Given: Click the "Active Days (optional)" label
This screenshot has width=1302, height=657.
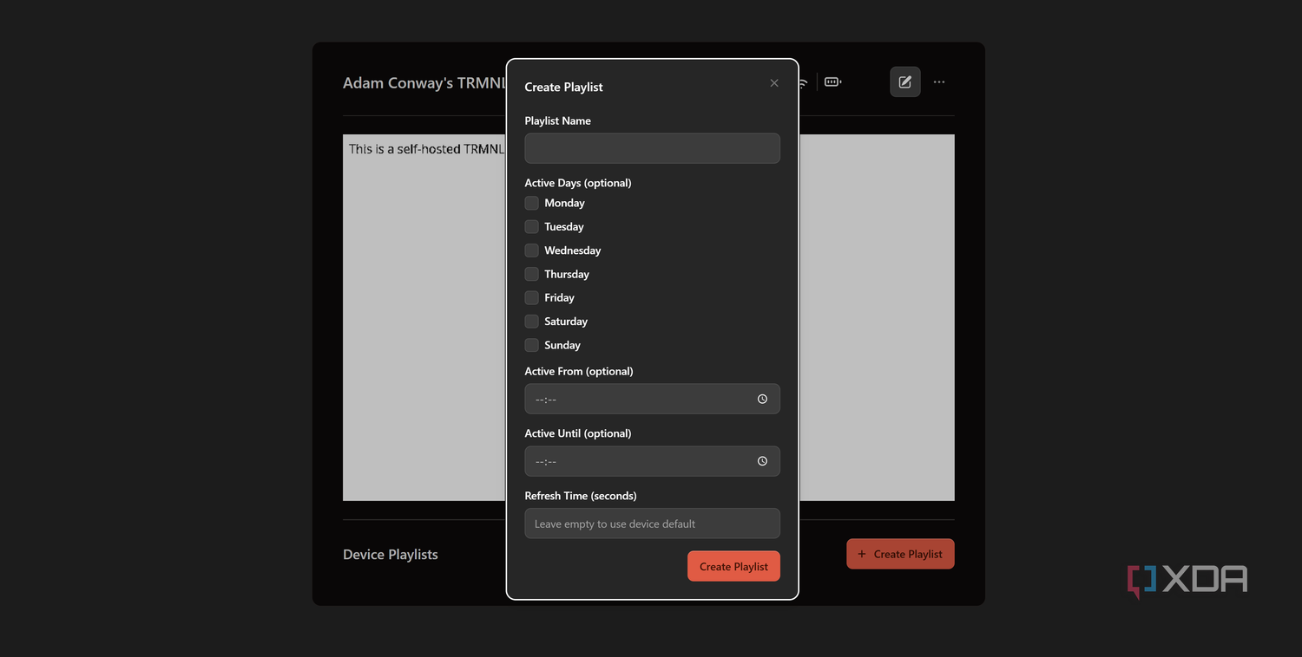Looking at the screenshot, I should (578, 183).
